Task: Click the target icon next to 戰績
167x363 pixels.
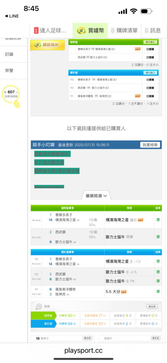Action: tap(38, 307)
